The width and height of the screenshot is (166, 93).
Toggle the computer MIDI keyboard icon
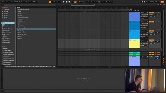pos(144,2)
